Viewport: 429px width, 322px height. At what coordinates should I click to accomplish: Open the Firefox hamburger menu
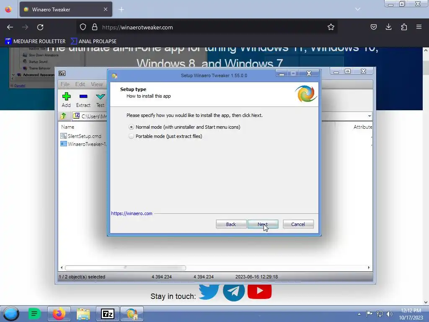pos(419,27)
